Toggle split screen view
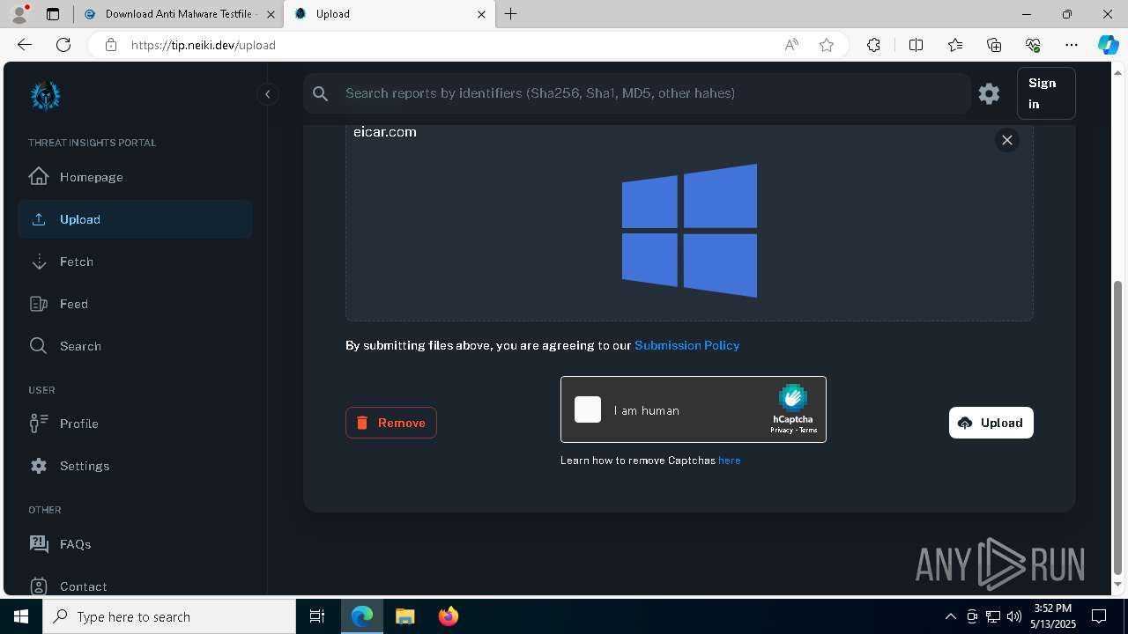The height and width of the screenshot is (634, 1128). [x=916, y=45]
